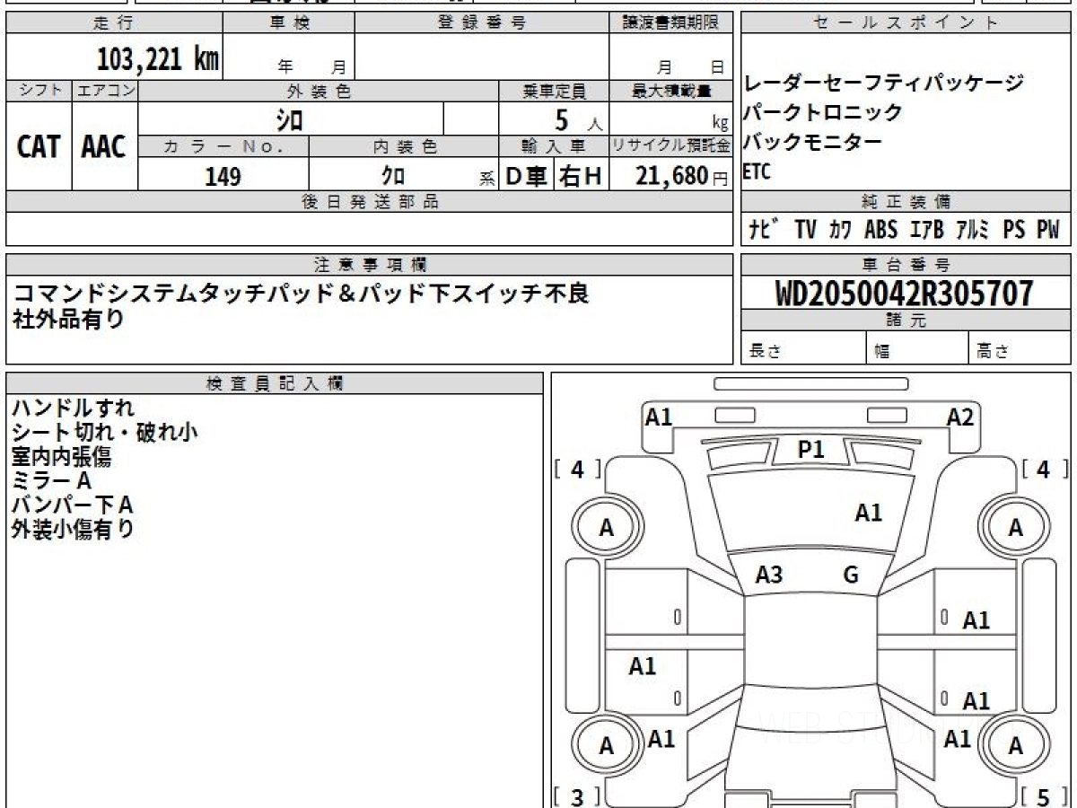Select the アルミ equipment label
Image resolution: width=1077 pixels, height=808 pixels.
(972, 230)
